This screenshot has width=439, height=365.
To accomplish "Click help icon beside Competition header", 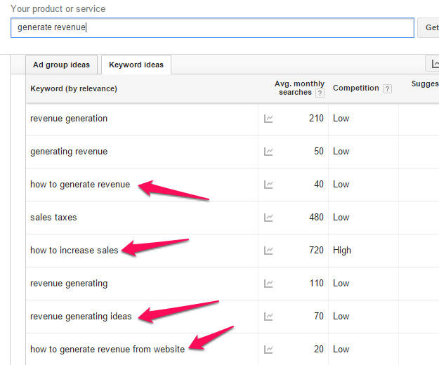I will (387, 88).
